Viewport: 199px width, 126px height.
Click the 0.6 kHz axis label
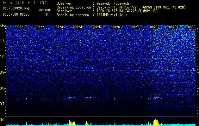tap(3, 120)
